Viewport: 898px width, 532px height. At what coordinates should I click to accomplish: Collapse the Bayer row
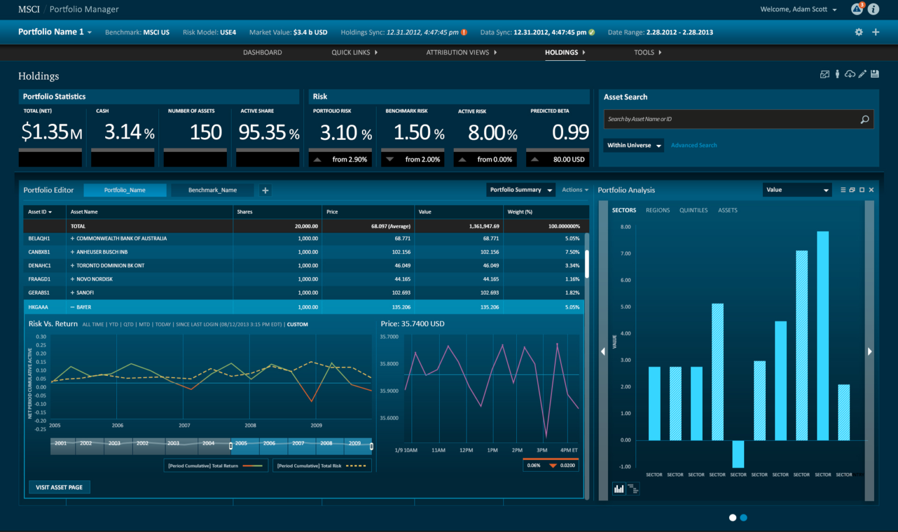[x=72, y=307]
